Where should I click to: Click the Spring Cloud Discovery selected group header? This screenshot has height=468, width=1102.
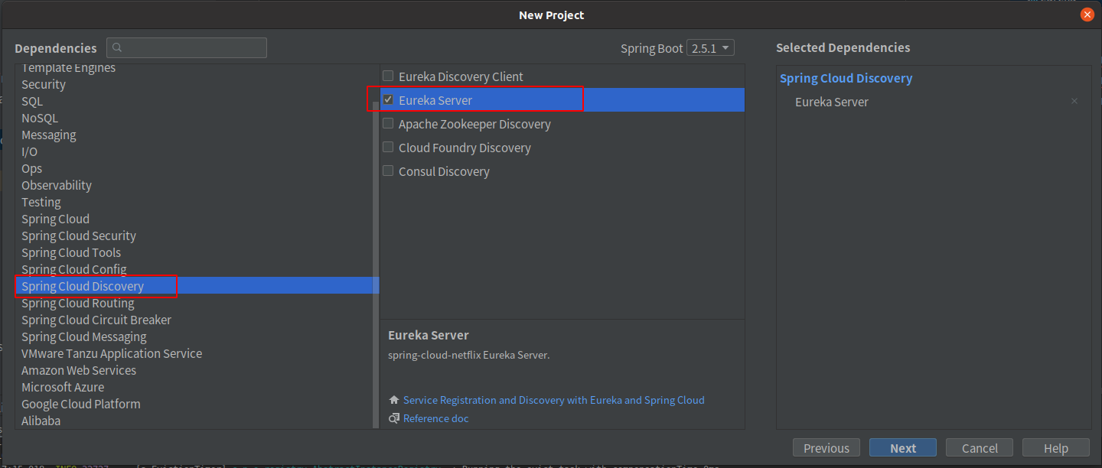tap(846, 78)
